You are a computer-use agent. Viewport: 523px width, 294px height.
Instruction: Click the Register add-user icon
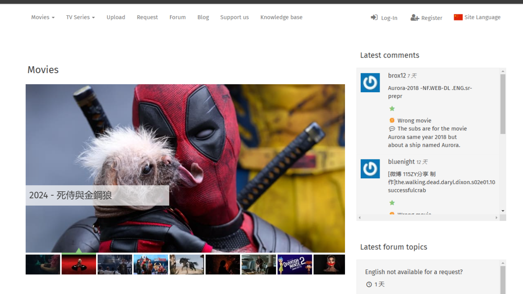pos(415,17)
